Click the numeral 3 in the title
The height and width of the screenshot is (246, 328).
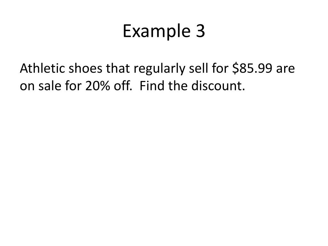[201, 31]
